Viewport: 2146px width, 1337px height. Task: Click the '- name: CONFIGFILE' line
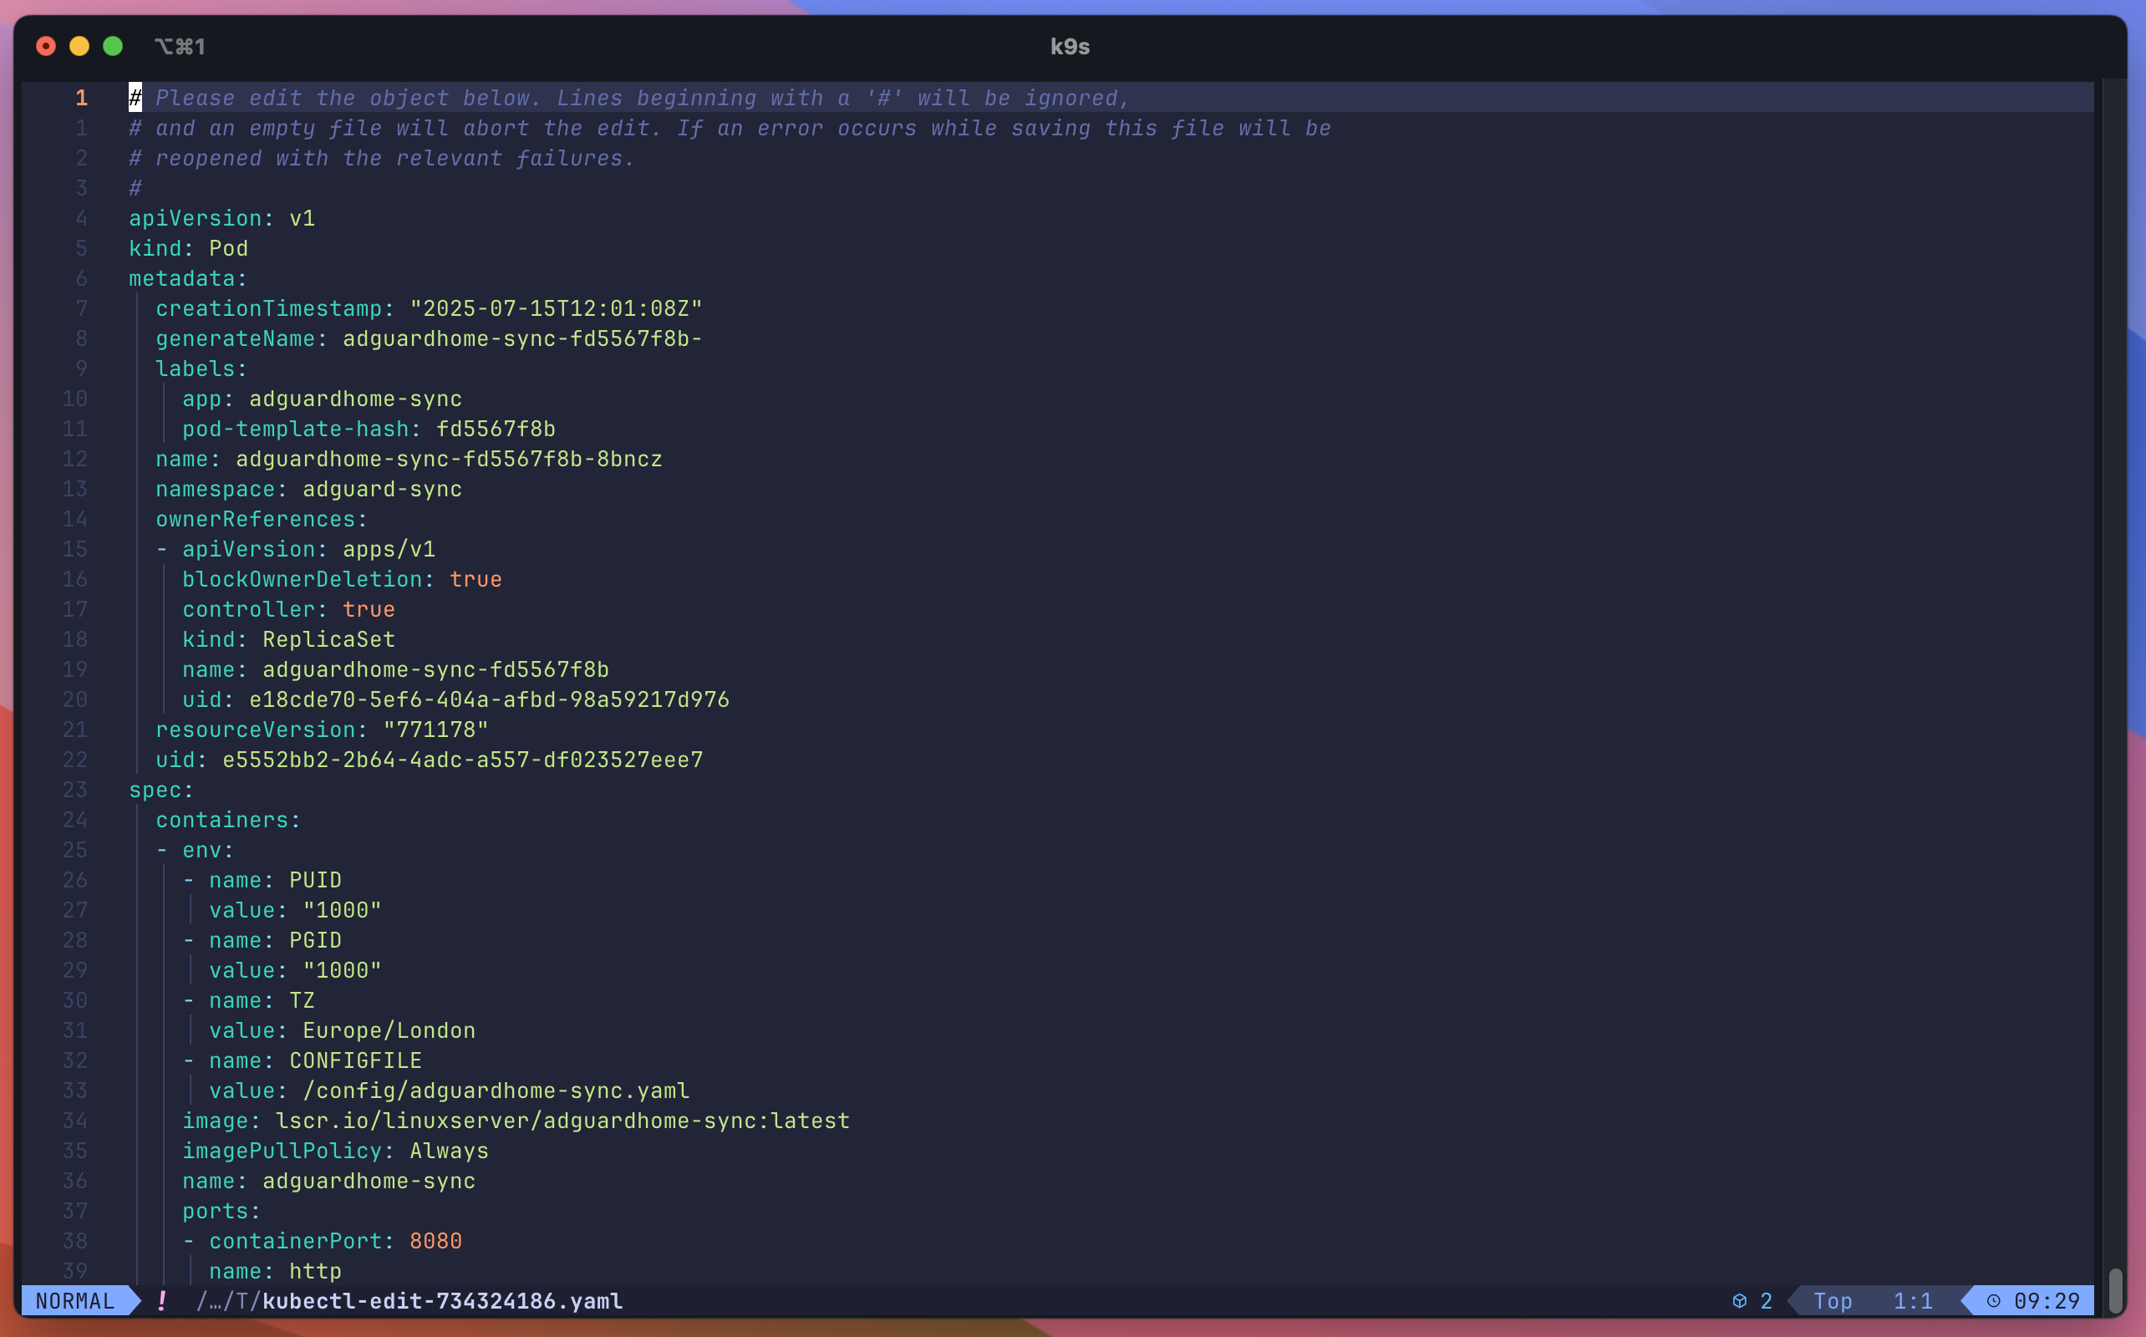point(303,1060)
